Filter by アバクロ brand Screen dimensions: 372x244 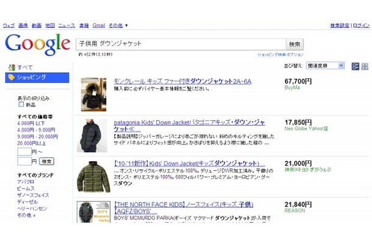point(26,182)
